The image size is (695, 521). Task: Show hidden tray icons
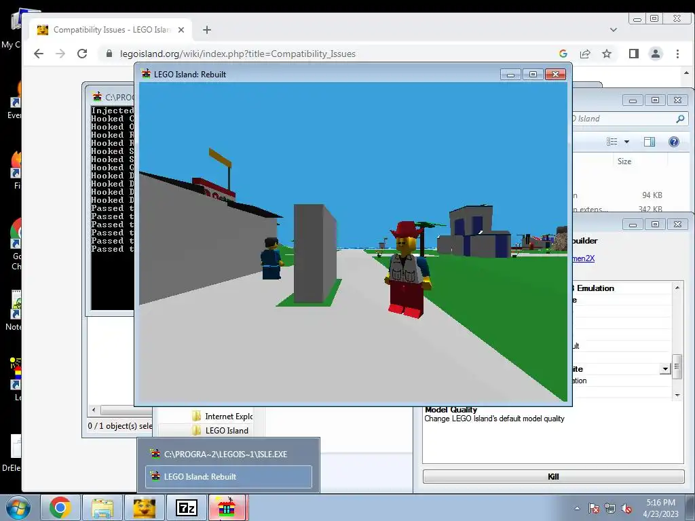[577, 508]
